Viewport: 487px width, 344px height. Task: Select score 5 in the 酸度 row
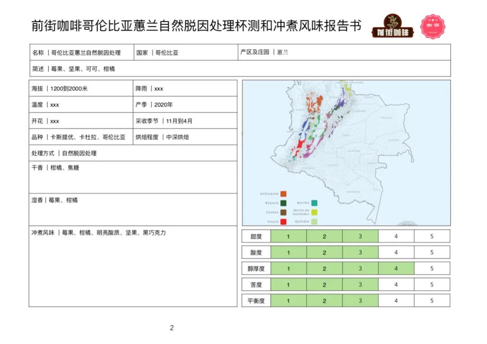432,252
